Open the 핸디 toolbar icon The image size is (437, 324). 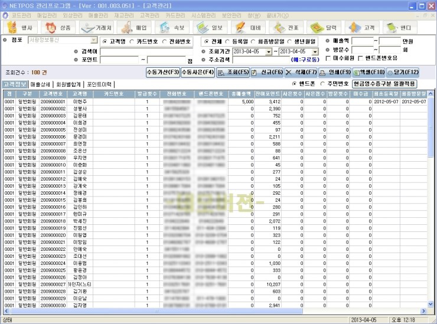pos(400,28)
